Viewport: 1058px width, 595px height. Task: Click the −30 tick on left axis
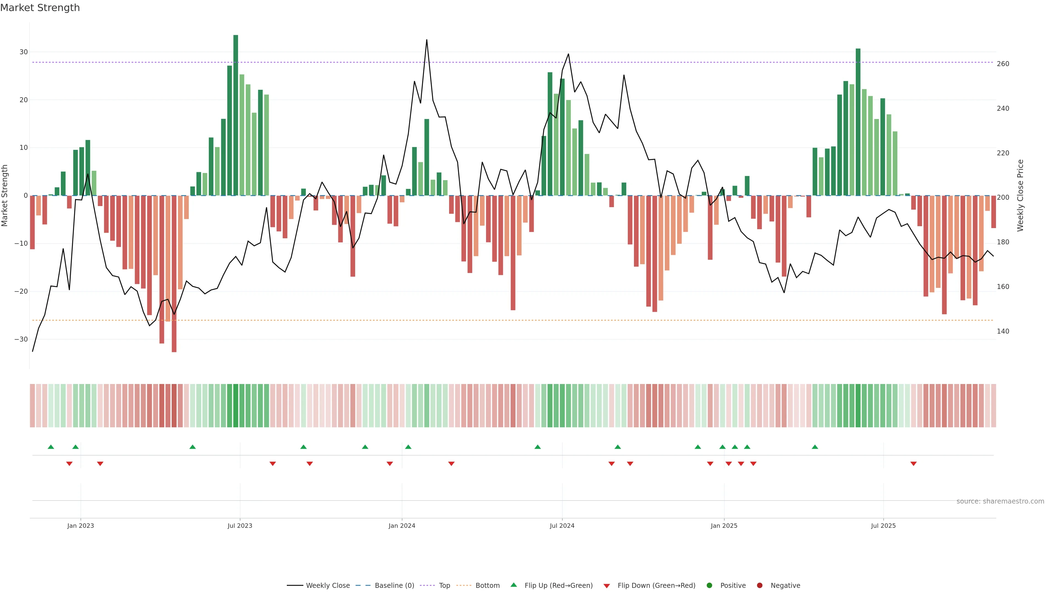(x=21, y=339)
